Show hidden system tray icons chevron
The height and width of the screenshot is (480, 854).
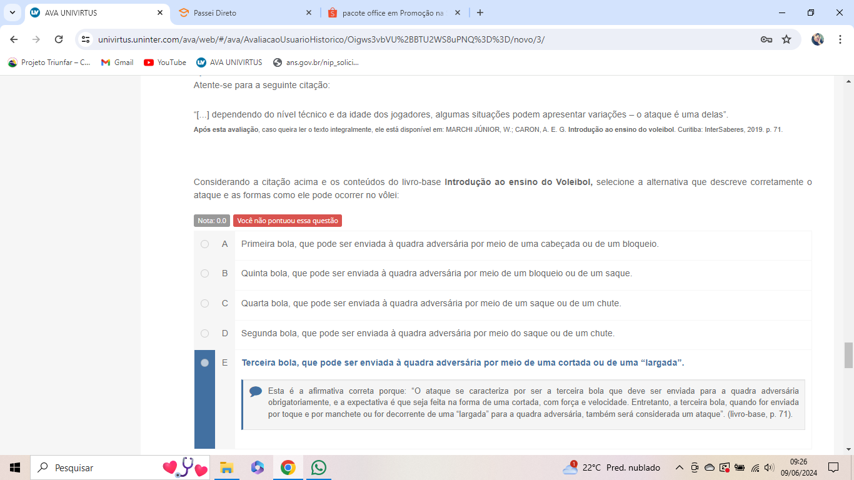679,467
